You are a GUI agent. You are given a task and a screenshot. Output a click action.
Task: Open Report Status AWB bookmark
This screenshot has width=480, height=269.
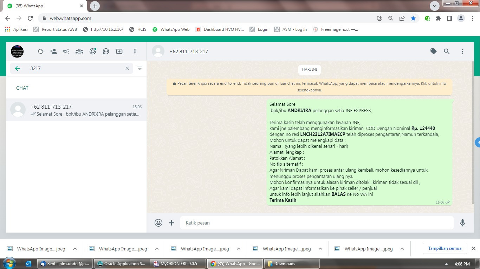tap(55, 29)
